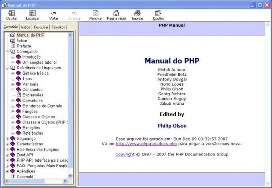Open the Opções toolbar icon
Viewport: 272px width, 188px height.
pos(158,13)
